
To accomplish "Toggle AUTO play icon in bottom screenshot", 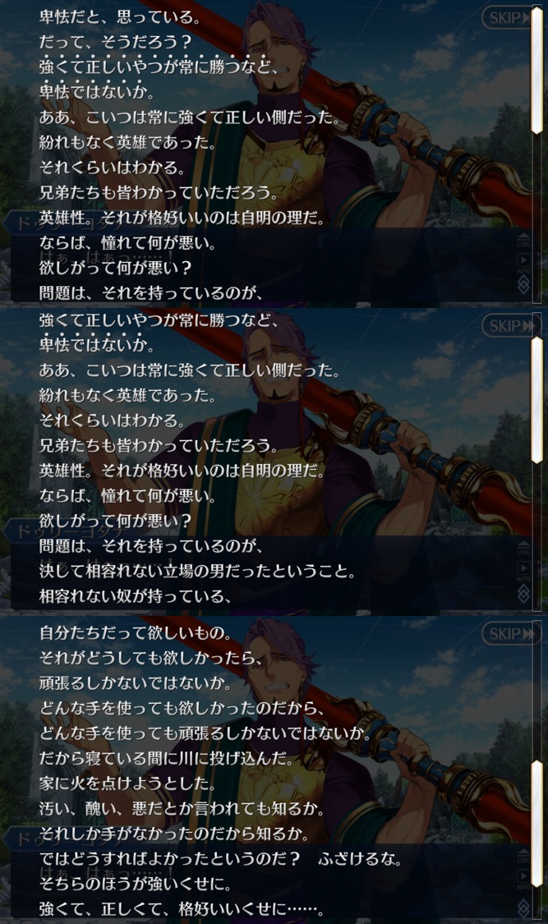I will pyautogui.click(x=523, y=878).
